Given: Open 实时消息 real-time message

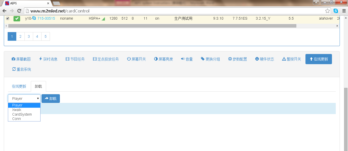Looking at the screenshot, I should (48, 59).
